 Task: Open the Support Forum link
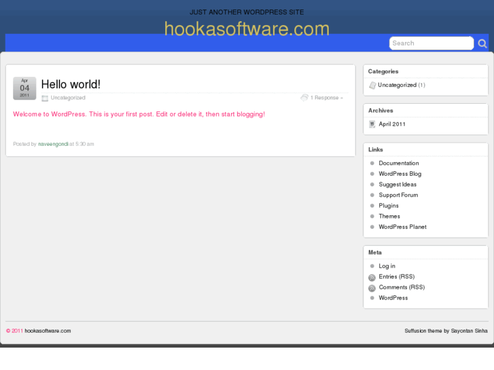click(398, 195)
